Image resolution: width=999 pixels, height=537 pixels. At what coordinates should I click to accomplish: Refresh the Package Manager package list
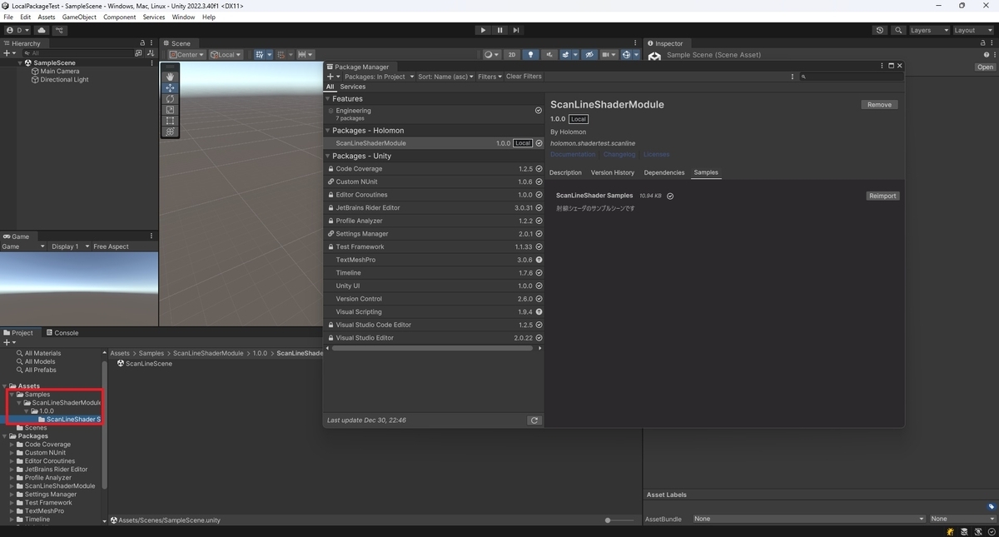point(534,420)
